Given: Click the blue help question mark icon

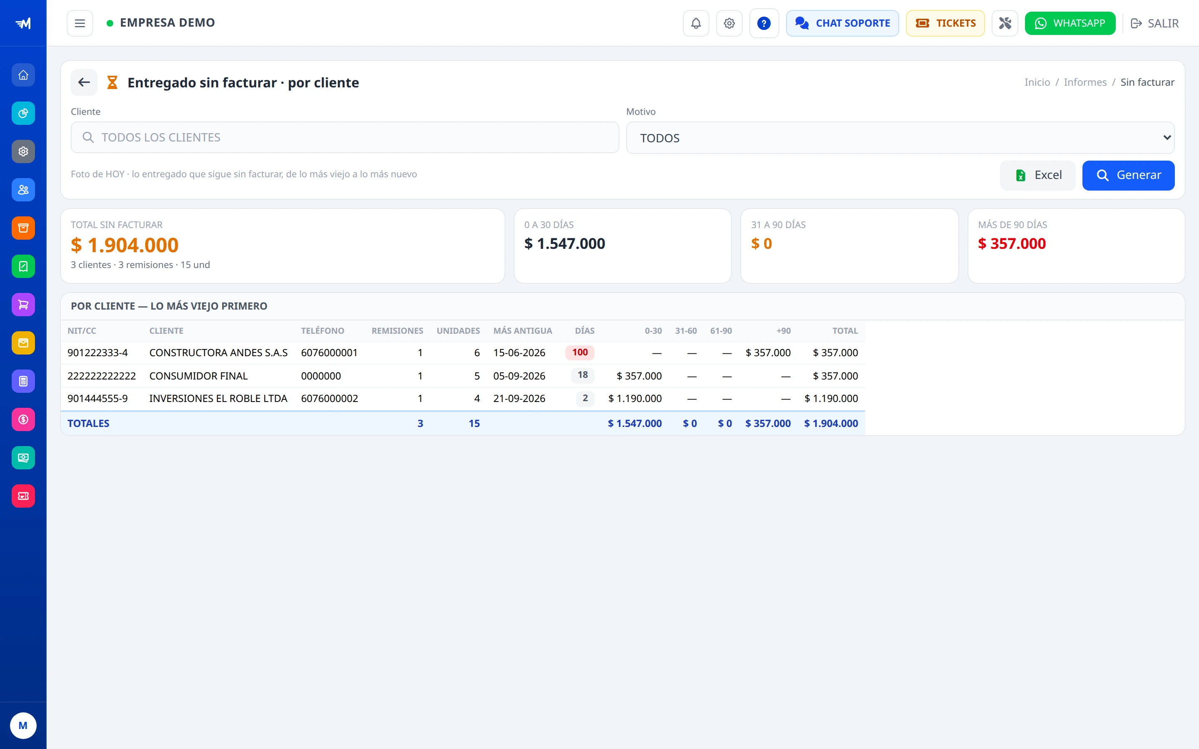Looking at the screenshot, I should pos(764,23).
